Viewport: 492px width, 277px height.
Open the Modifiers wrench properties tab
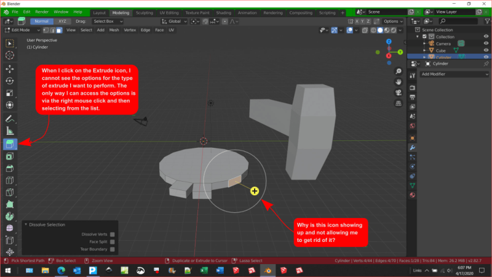(x=412, y=148)
